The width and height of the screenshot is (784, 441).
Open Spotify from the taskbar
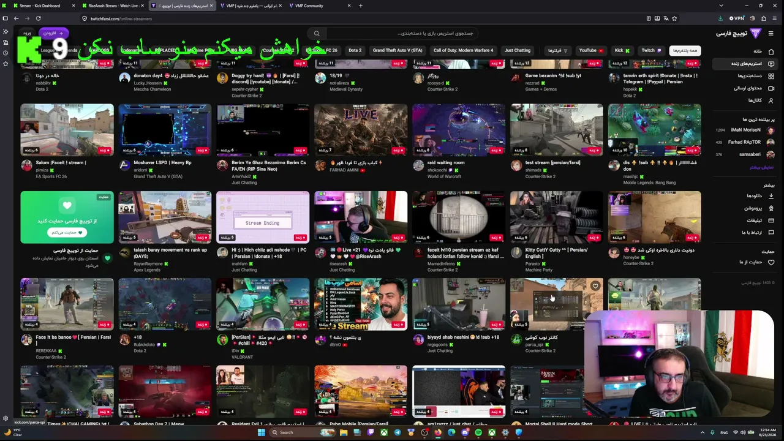tap(478, 432)
